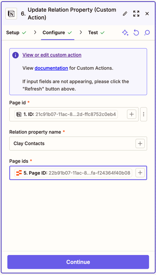This screenshot has height=275, width=156.
Task: Click plus button in Page ids field
Action: tap(140, 173)
